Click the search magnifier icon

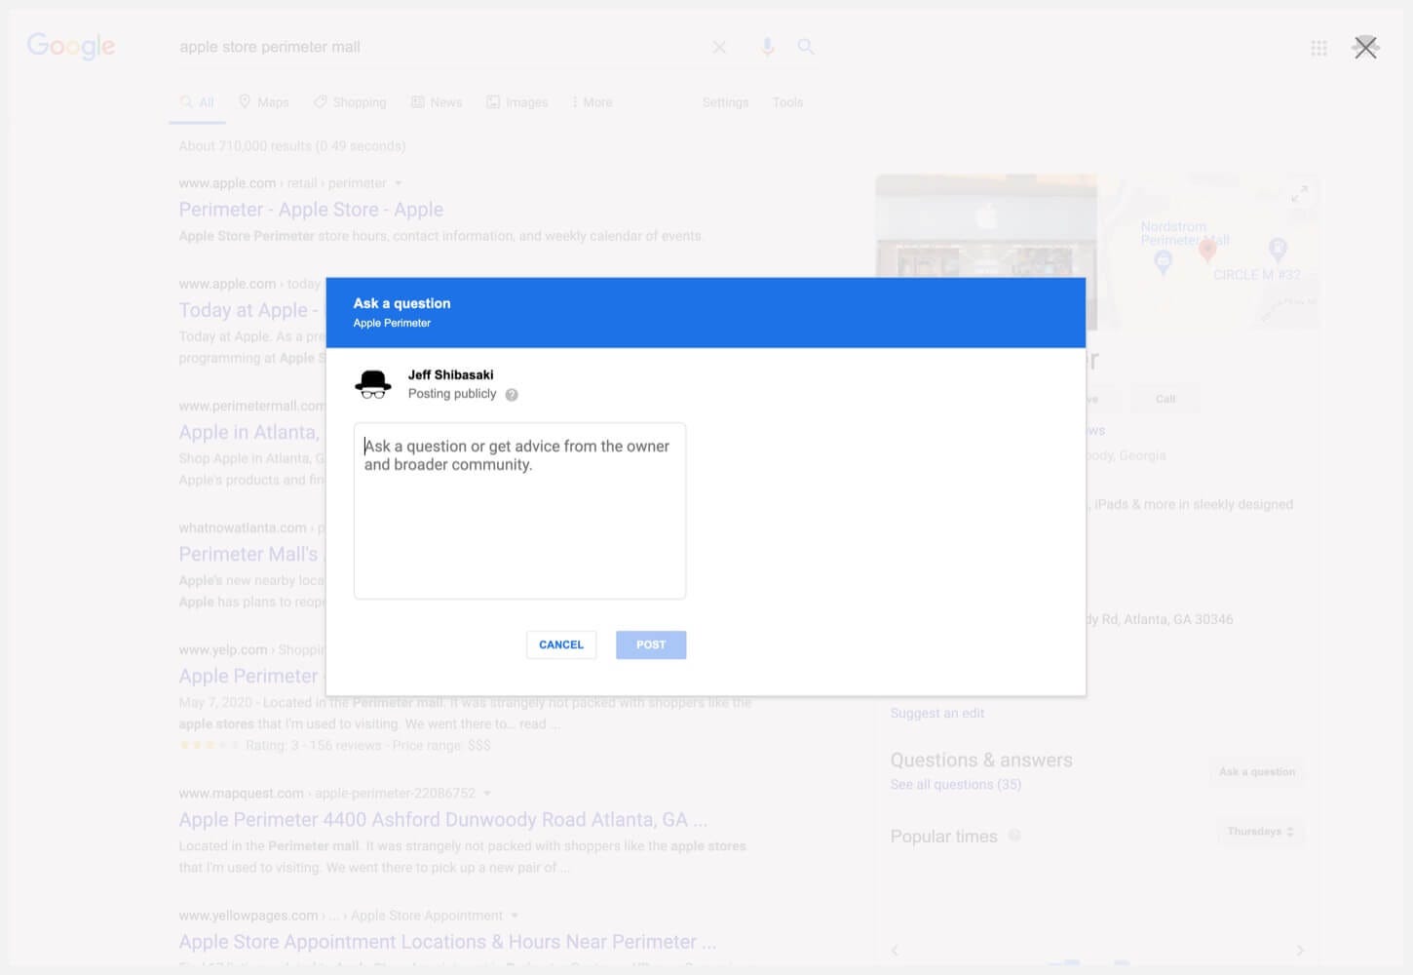coord(806,46)
